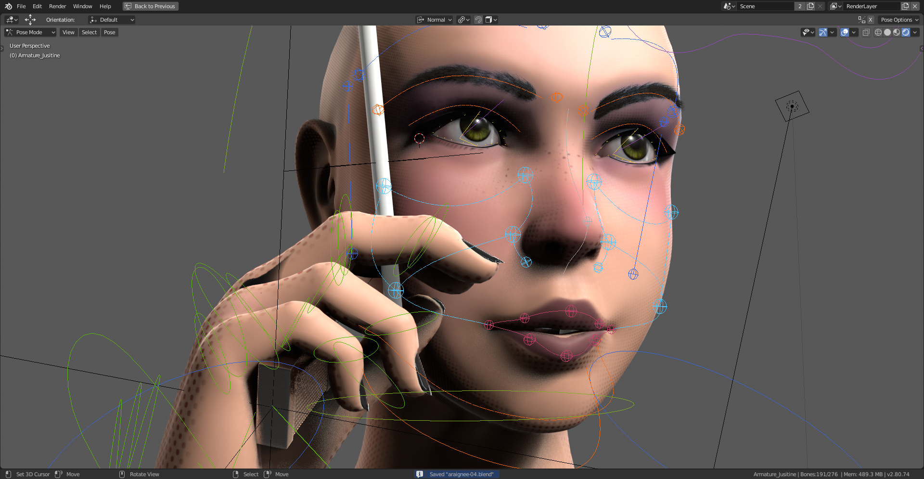Click the new scene copy icon
924x479 pixels.
click(810, 6)
